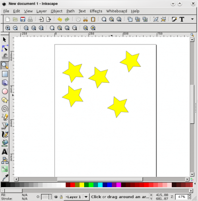The height and width of the screenshot is (201, 198).
Task: Click the palette scrollbar right arrow
Action: [x=191, y=191]
